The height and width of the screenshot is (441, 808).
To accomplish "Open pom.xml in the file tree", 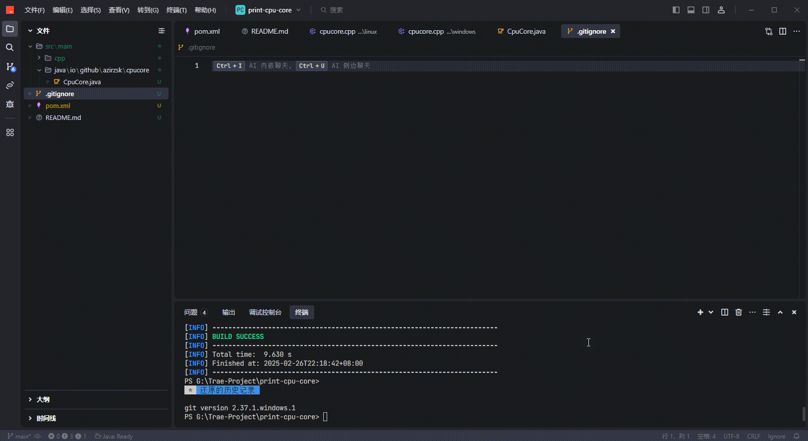I will [96, 106].
